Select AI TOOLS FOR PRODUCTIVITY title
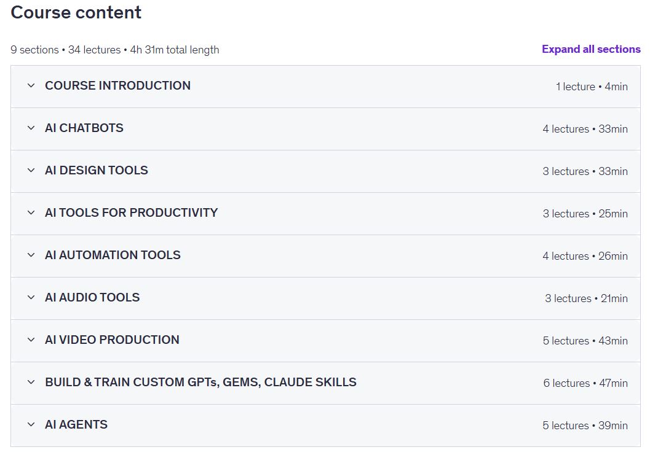The width and height of the screenshot is (650, 455). point(132,213)
